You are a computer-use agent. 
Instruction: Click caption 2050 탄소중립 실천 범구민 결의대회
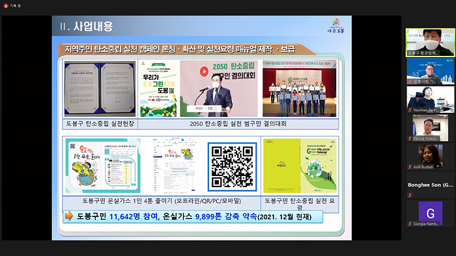coord(238,124)
